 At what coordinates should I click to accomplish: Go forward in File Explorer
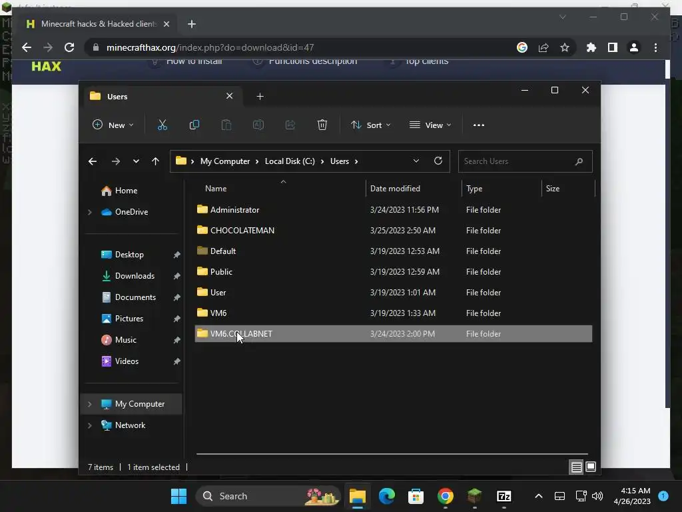click(115, 161)
